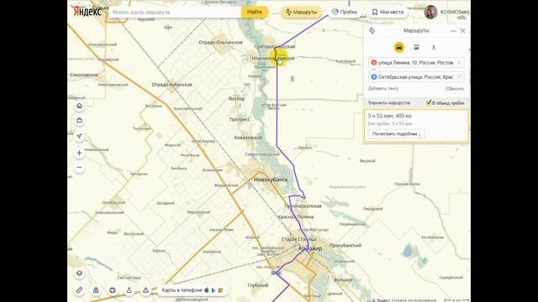Viewport: 538px width, 302px height.
Task: Click the share map icon
Action: [129, 290]
